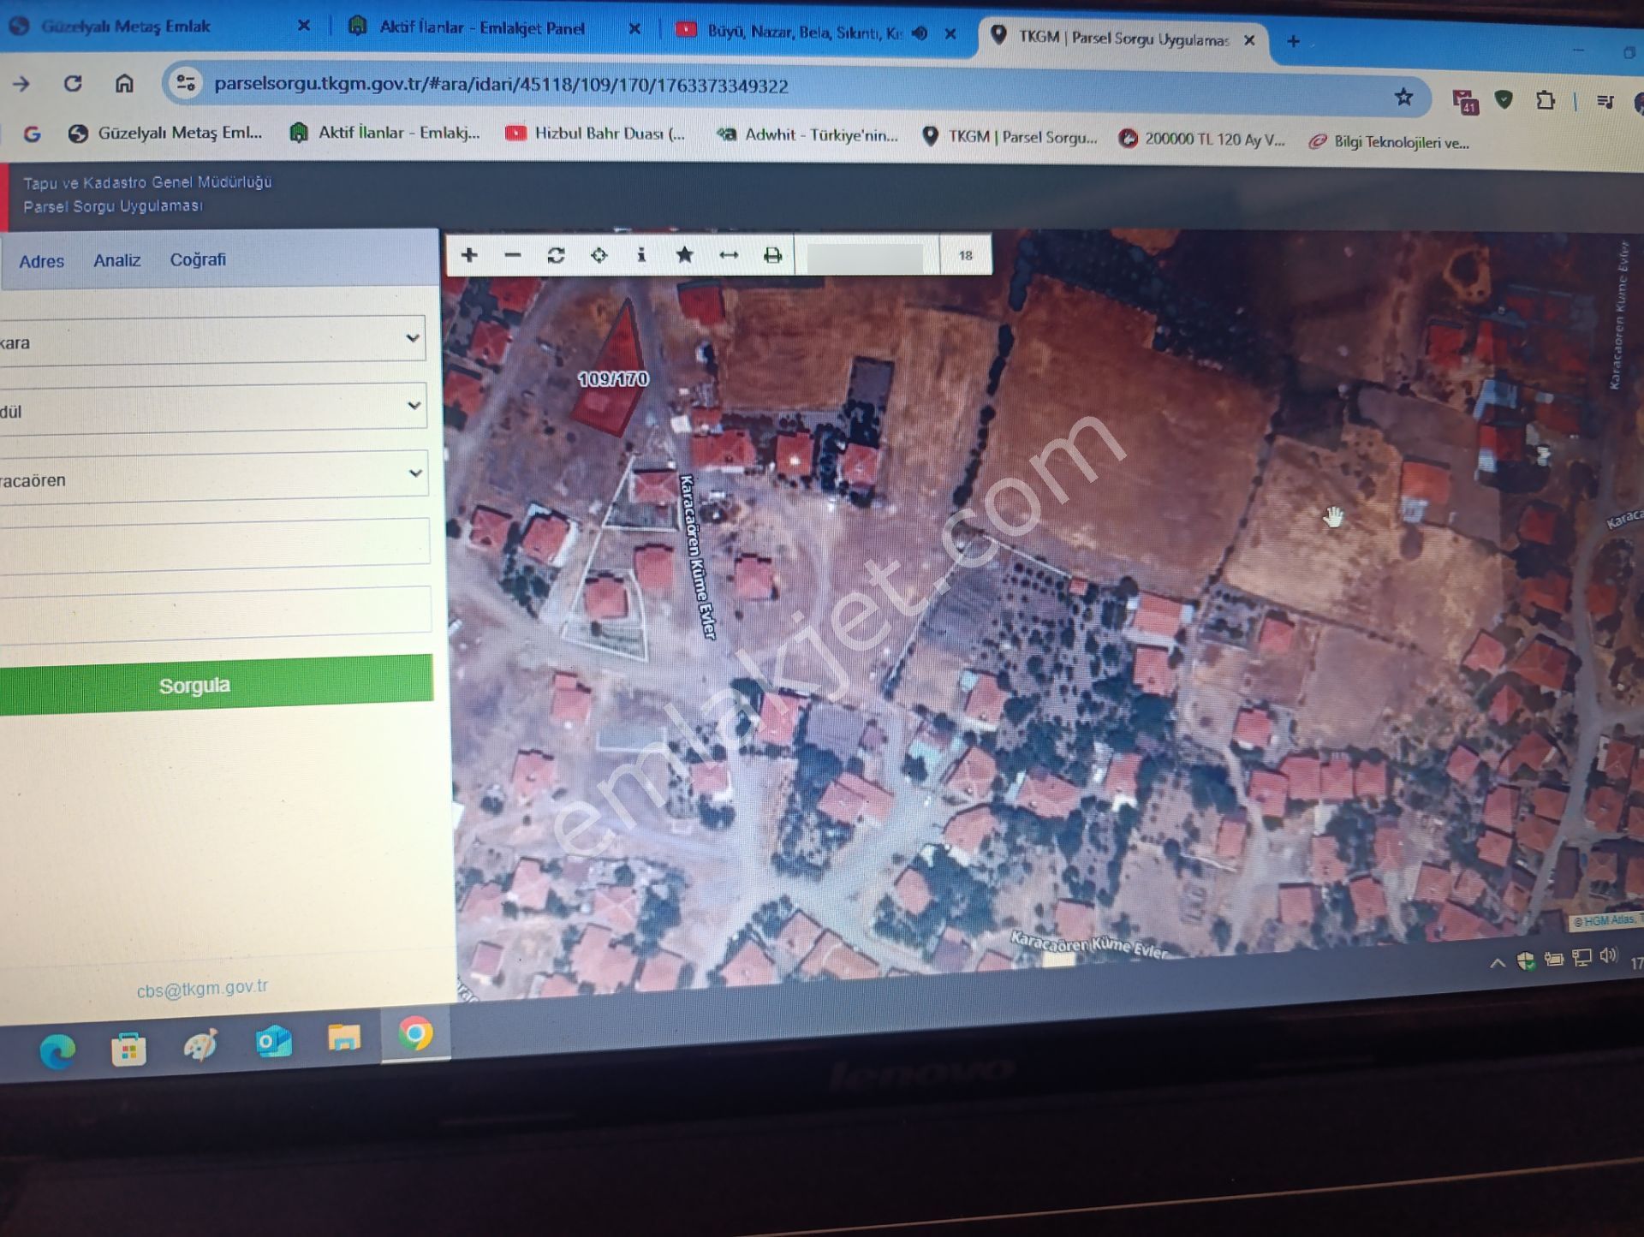Select the measure distance arrow tool
1644x1237 pixels.
click(x=729, y=255)
